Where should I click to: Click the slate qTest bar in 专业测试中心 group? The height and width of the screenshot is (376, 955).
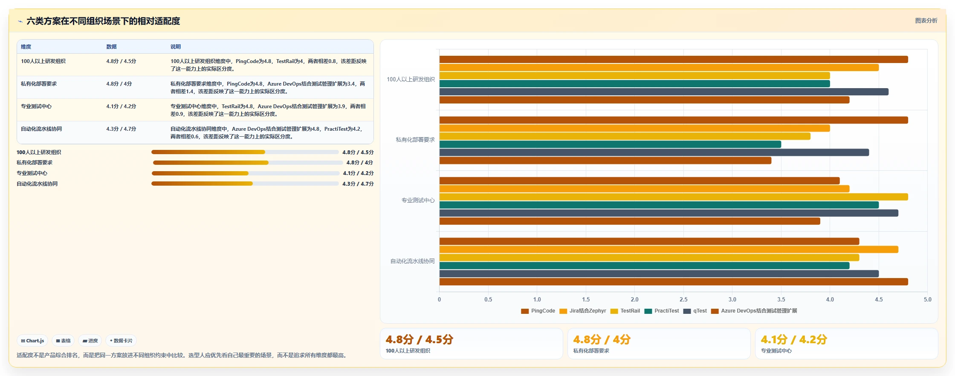pos(668,213)
